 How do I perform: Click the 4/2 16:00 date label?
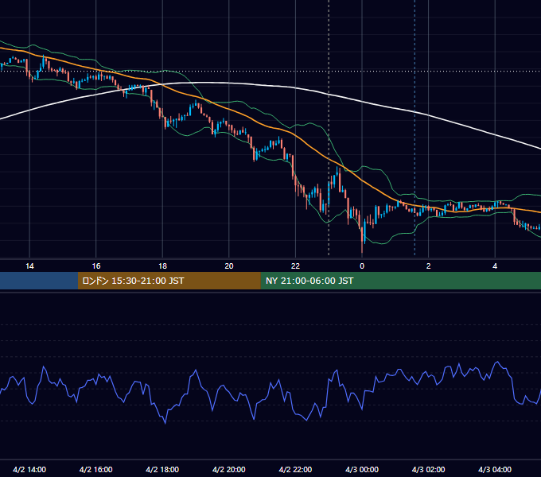[96, 469]
